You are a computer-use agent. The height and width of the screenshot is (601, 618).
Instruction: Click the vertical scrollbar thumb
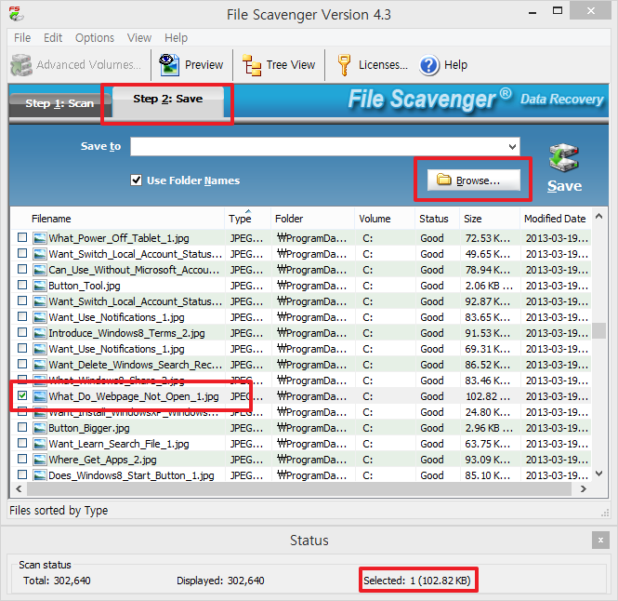(599, 330)
